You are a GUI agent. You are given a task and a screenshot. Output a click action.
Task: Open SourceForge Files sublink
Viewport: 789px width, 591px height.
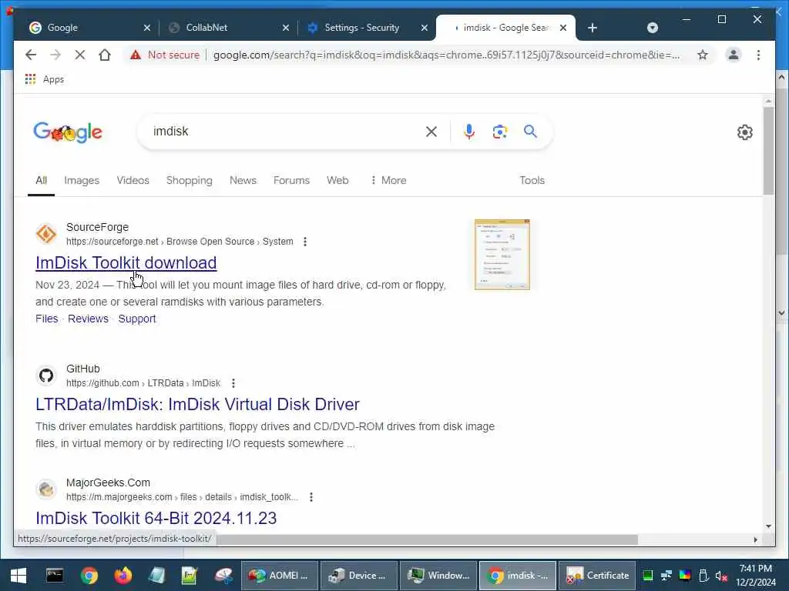[47, 319]
